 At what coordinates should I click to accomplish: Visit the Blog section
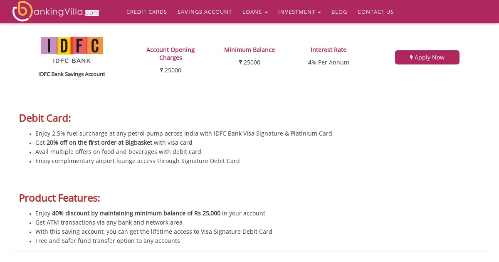[339, 12]
